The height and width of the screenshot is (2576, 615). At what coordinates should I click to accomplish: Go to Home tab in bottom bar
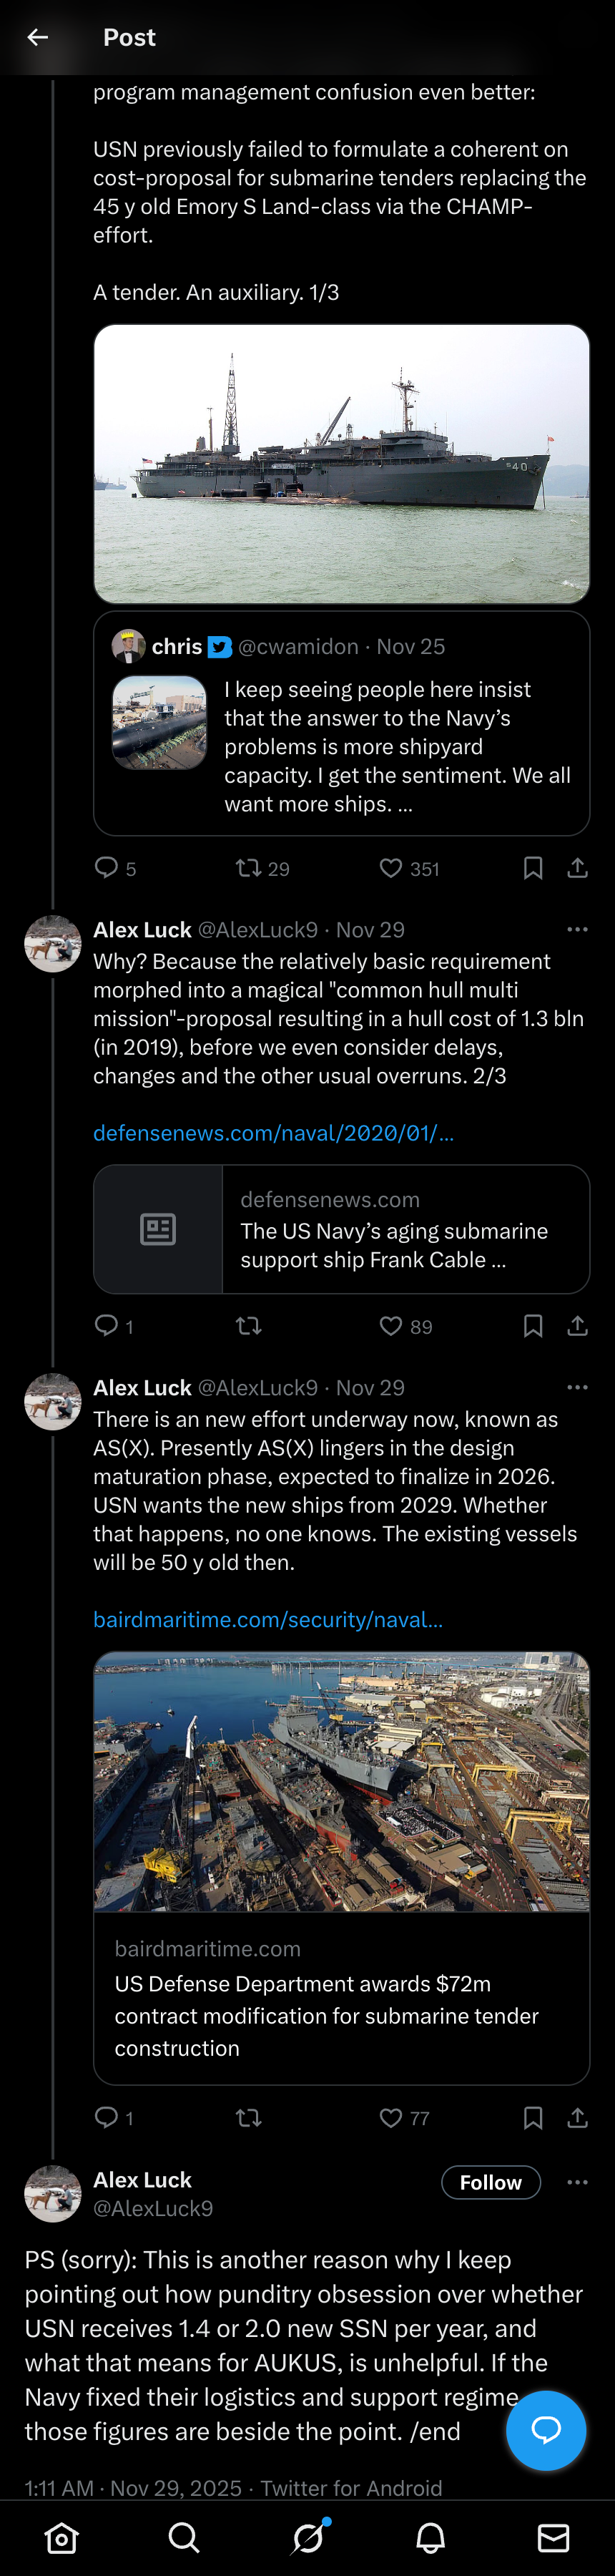tap(62, 2537)
